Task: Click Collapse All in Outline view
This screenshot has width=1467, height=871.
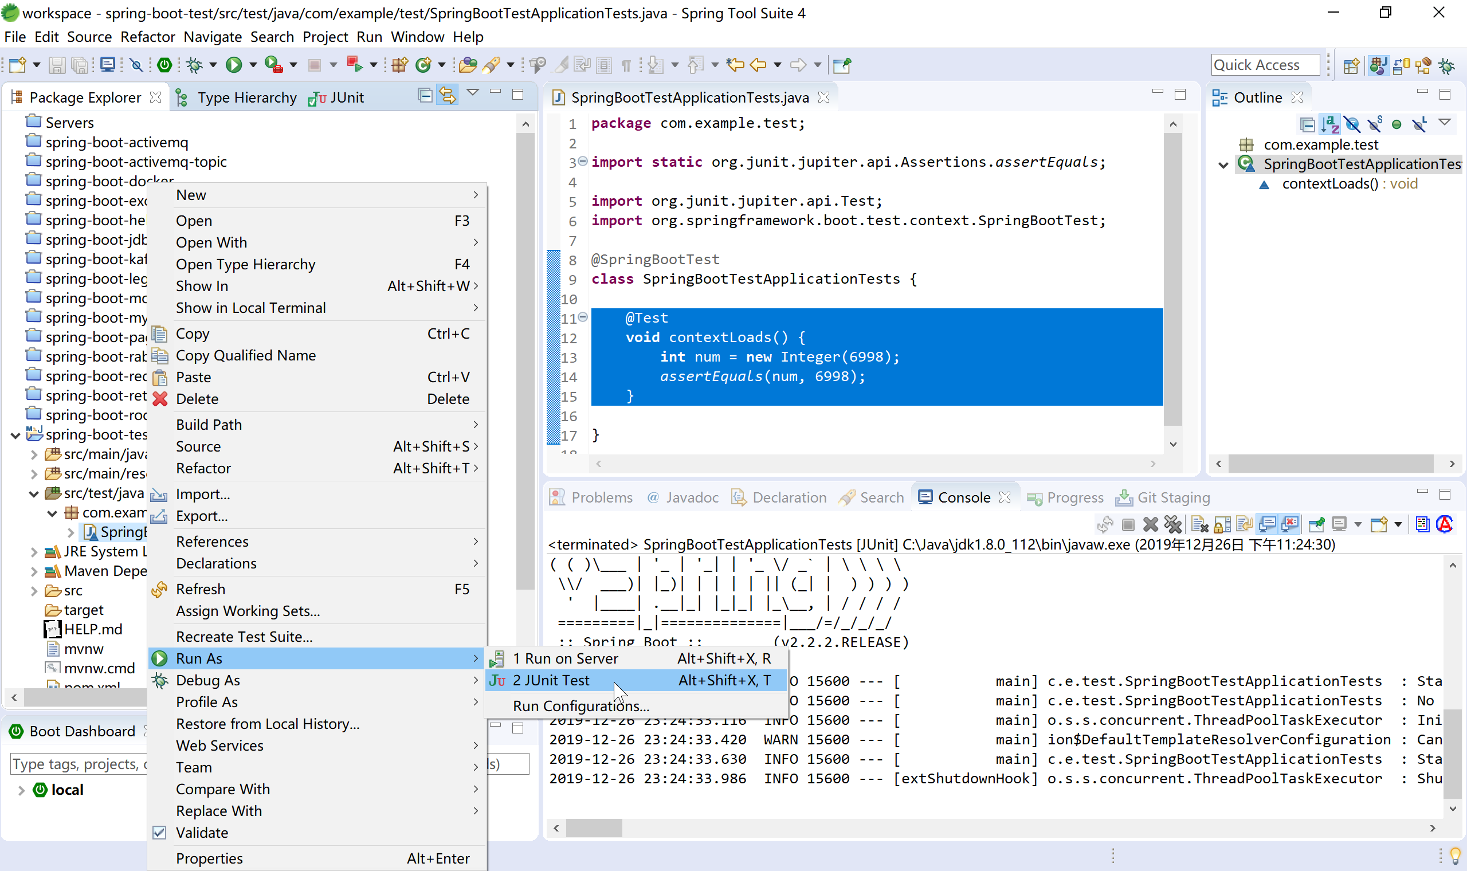Action: coord(1307,124)
